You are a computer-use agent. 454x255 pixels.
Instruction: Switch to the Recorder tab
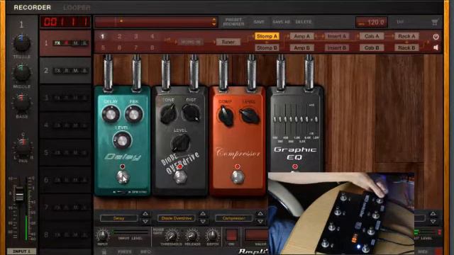click(x=32, y=8)
